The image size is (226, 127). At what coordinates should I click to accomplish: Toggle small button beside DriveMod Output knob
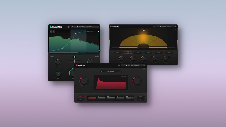click(x=169, y=57)
